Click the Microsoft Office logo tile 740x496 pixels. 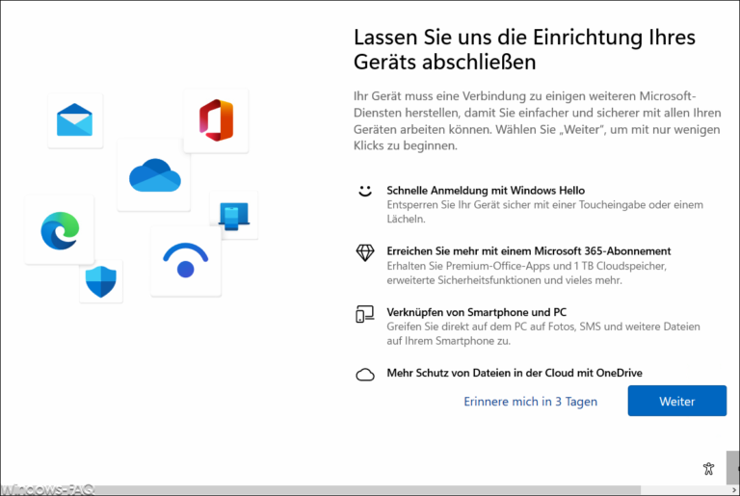(216, 120)
